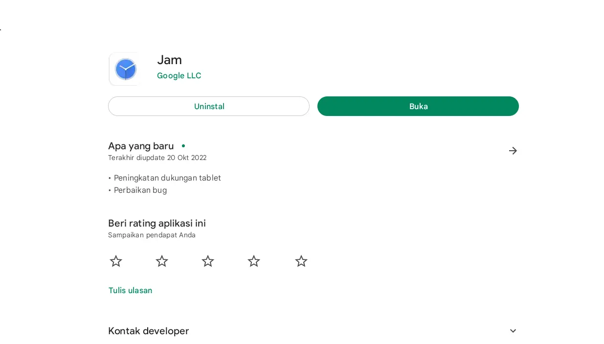
Task: Rate the app one star
Action: (116, 261)
